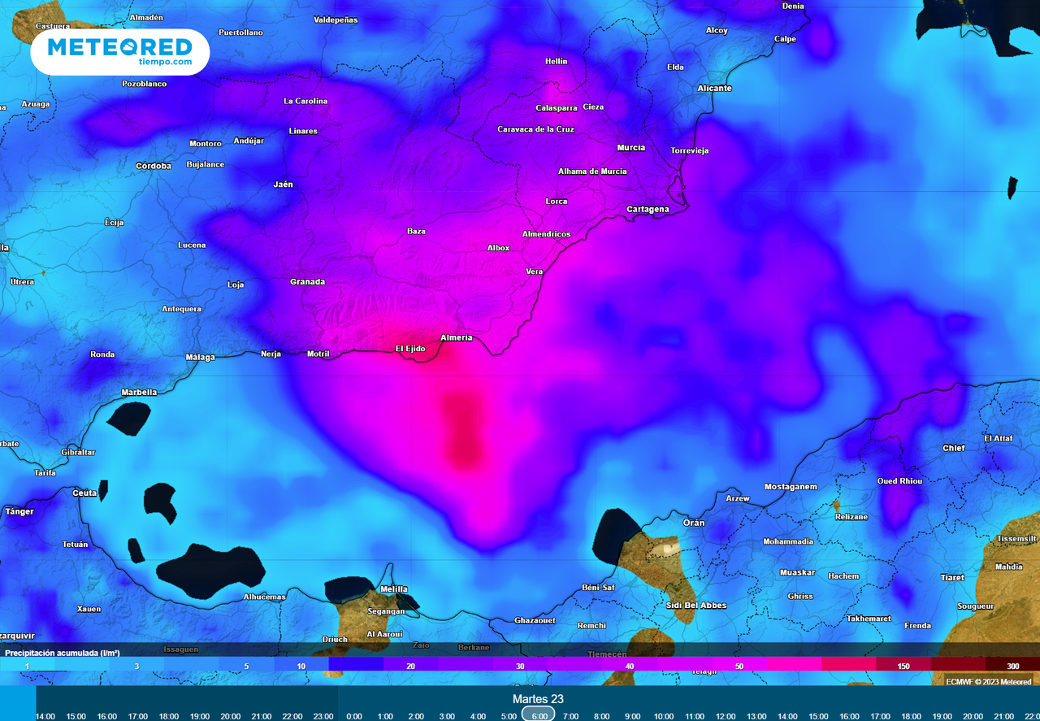Viewport: 1040px width, 721px height.
Task: Click the Nerja town label
Action: pyautogui.click(x=271, y=354)
